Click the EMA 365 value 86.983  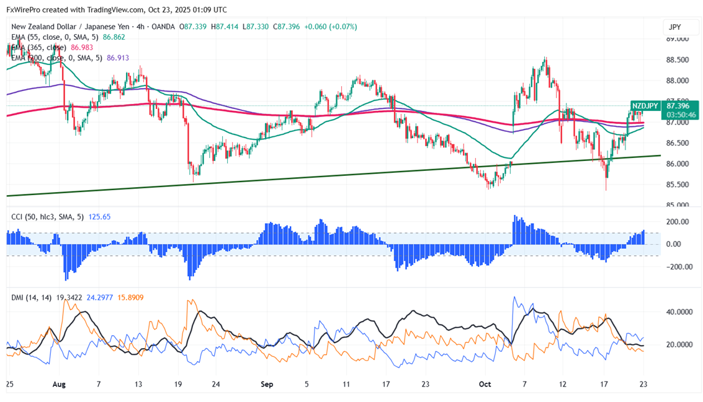pyautogui.click(x=82, y=48)
